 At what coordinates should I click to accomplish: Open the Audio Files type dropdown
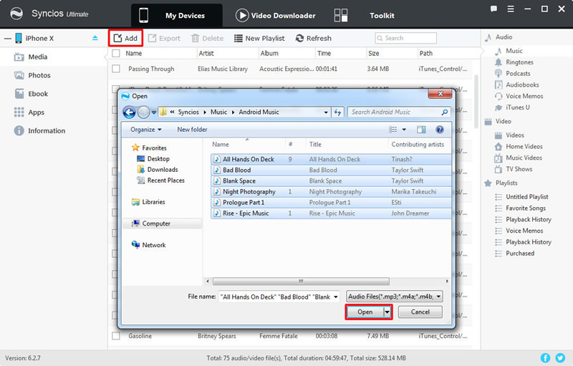click(x=395, y=297)
